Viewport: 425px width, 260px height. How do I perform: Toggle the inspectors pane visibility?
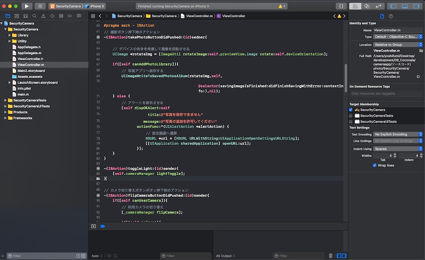click(x=416, y=6)
